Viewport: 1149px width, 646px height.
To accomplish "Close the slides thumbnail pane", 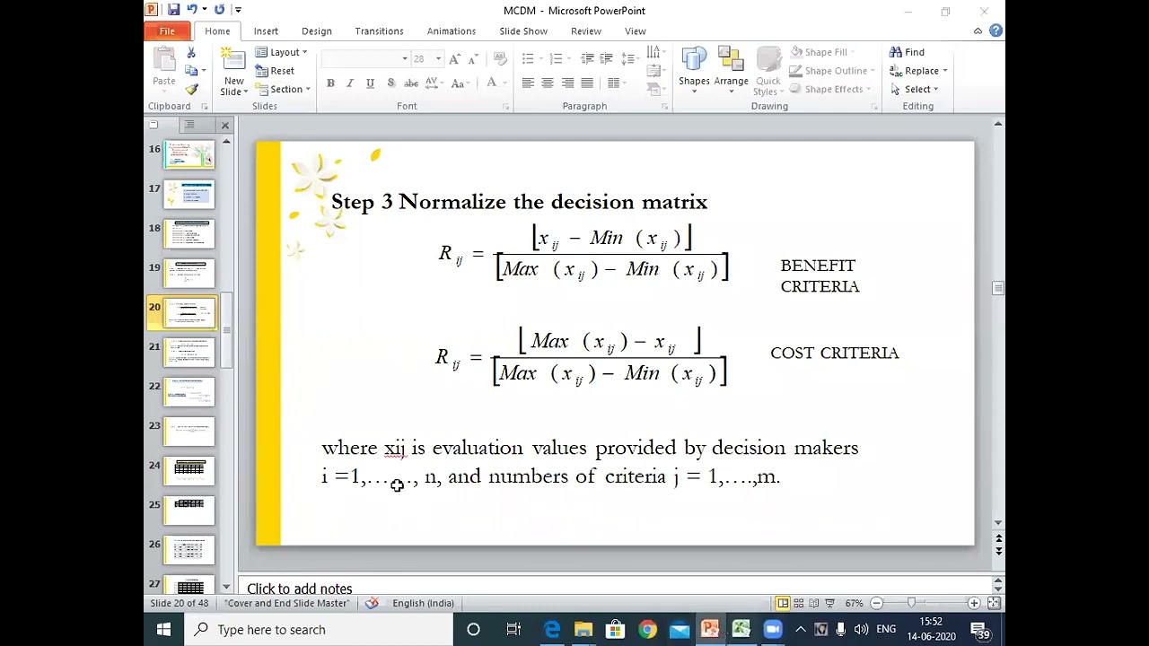I will click(x=225, y=126).
